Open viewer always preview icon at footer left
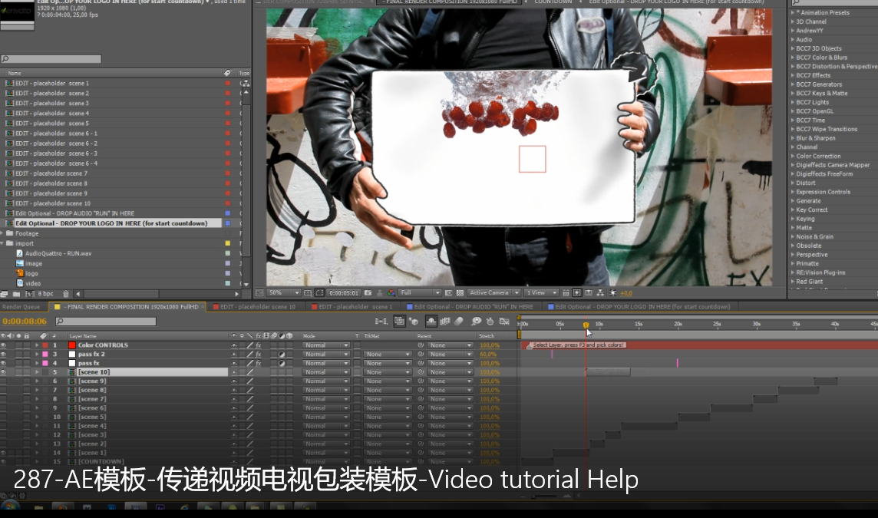 click(259, 293)
